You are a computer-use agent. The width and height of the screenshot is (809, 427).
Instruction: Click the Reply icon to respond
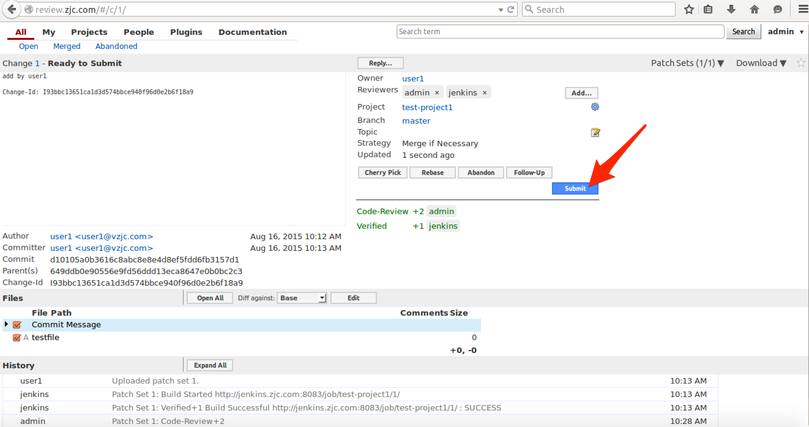[380, 63]
